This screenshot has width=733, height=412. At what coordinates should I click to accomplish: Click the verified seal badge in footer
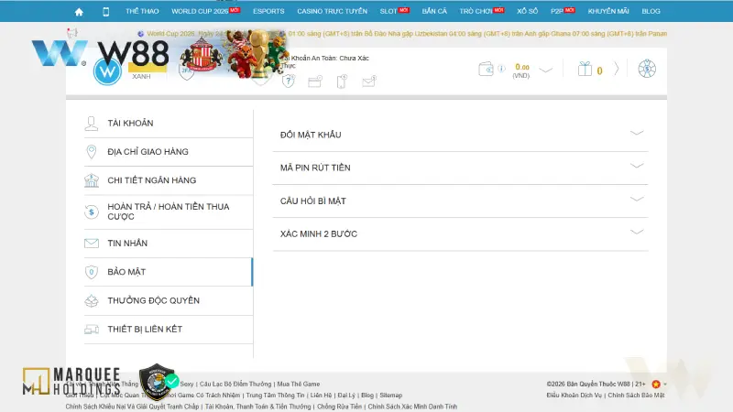pyautogui.click(x=158, y=382)
